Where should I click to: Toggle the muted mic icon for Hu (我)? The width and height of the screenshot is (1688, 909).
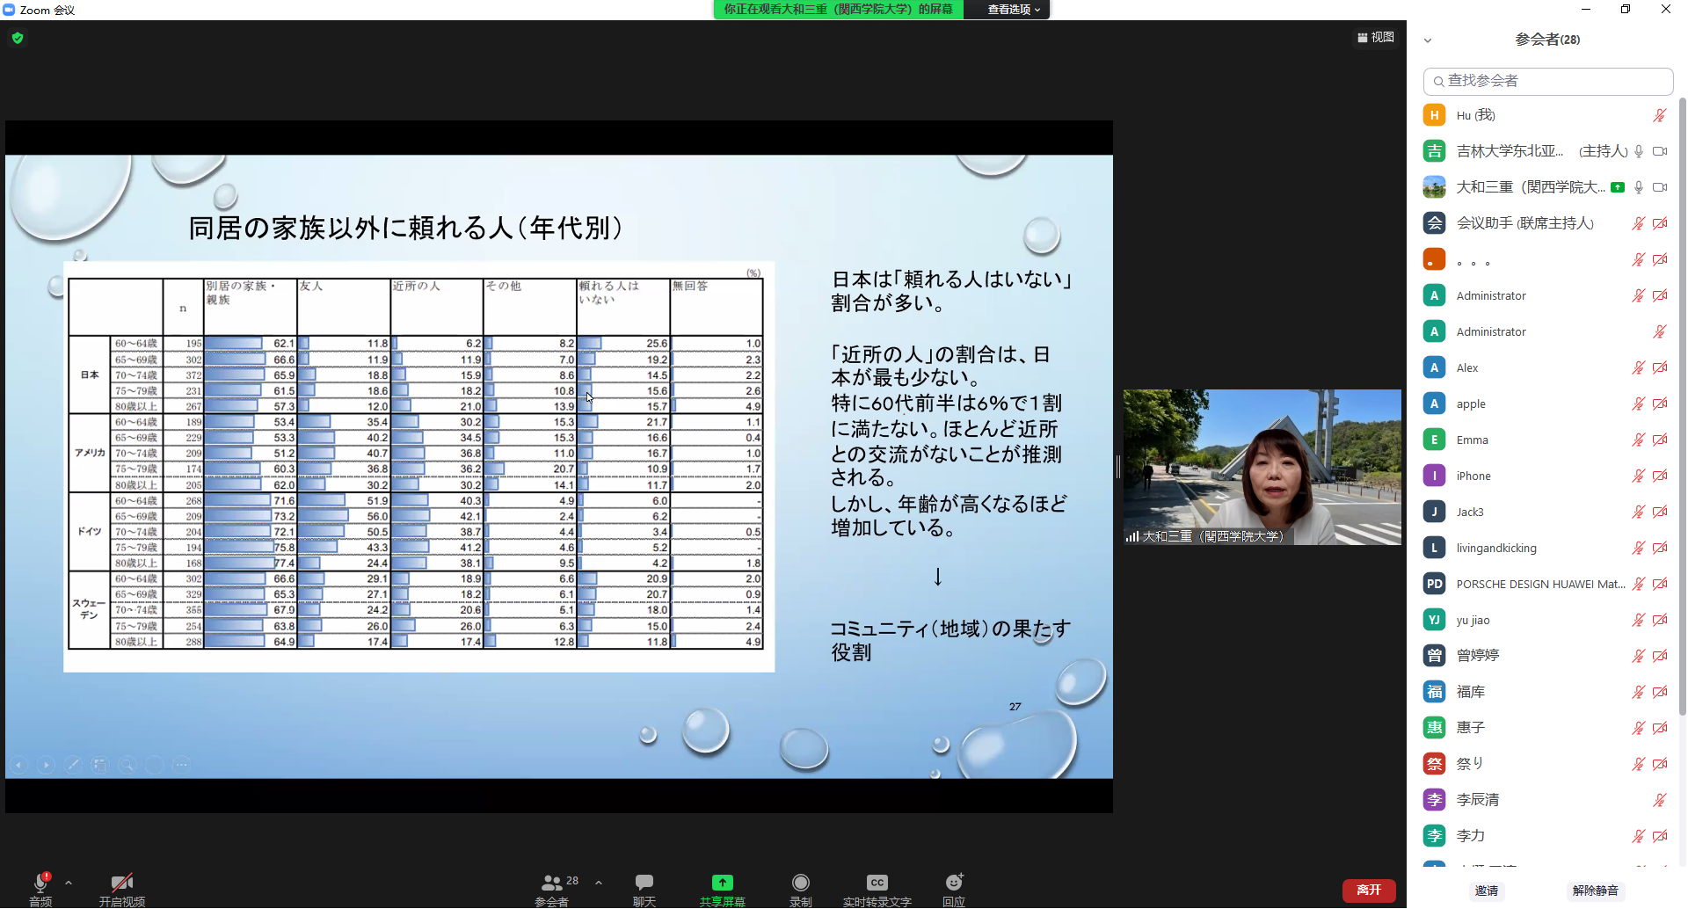click(1659, 115)
